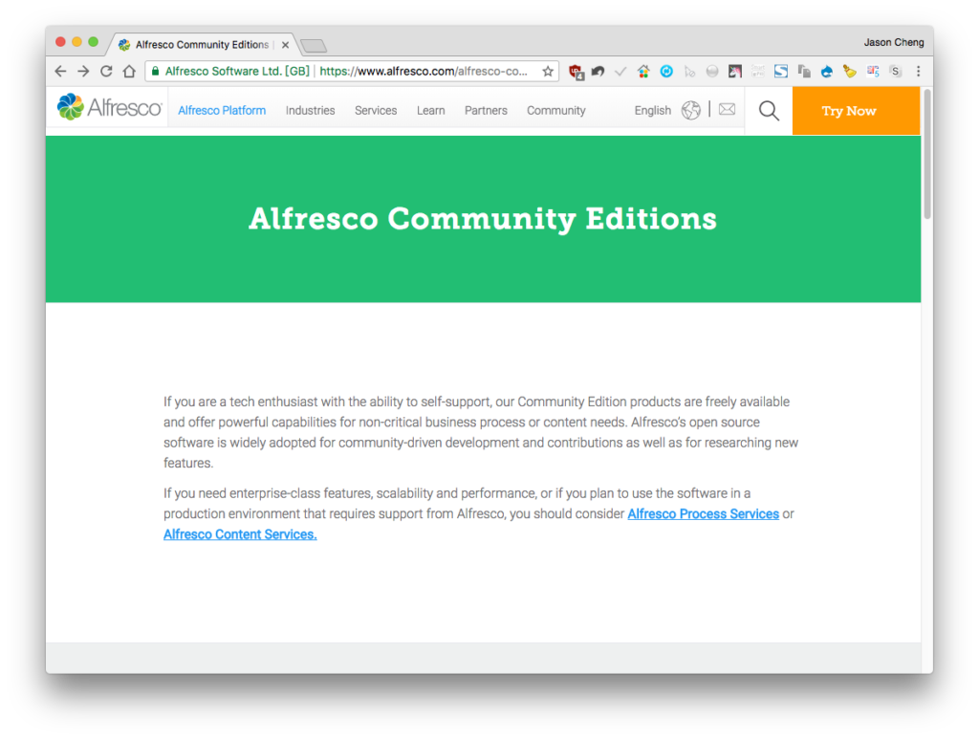Open the unicorn extension icon

(735, 71)
